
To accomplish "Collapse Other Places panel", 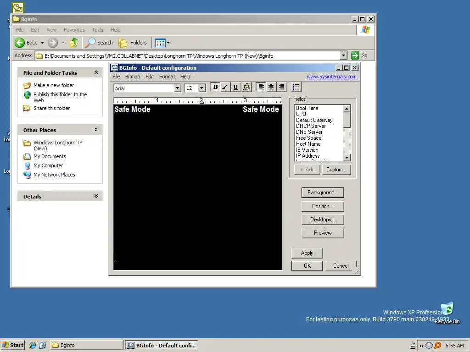I will pyautogui.click(x=96, y=129).
